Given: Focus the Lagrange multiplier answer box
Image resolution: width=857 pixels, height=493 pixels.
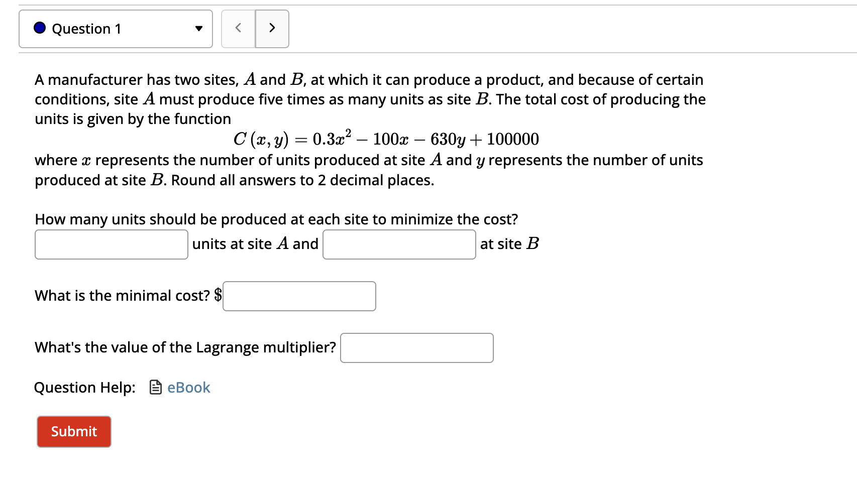Looking at the screenshot, I should [416, 348].
